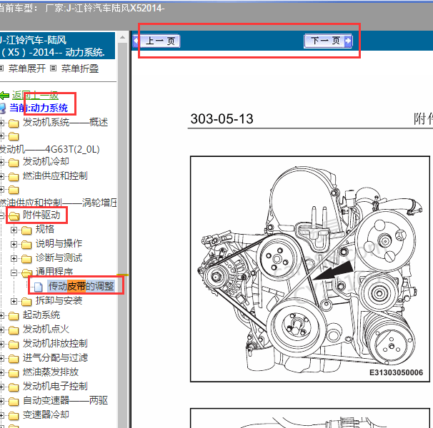Click the 返回上一级 link
433x428 pixels.
click(35, 96)
